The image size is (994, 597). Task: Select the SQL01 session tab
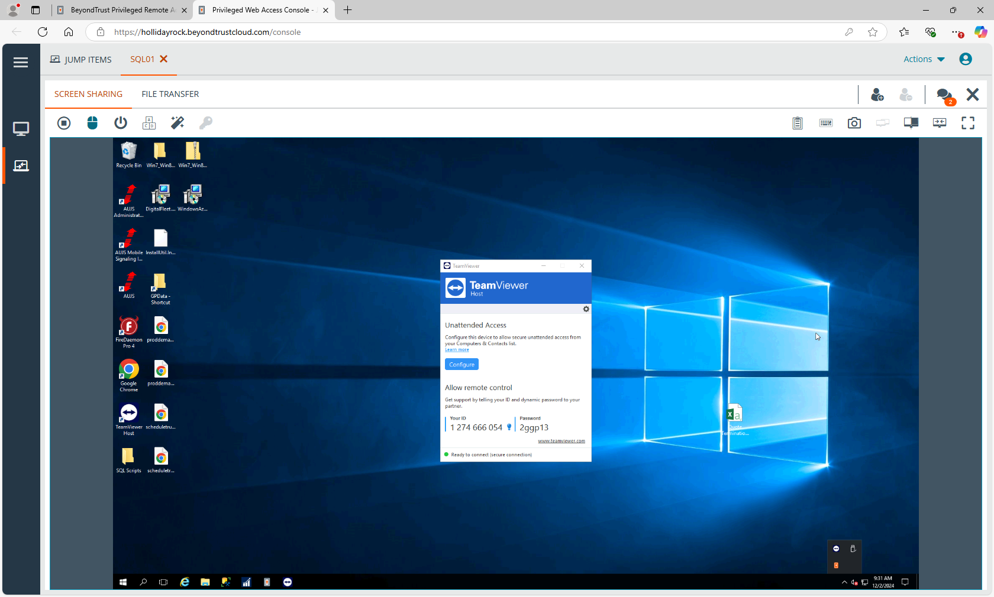click(142, 59)
